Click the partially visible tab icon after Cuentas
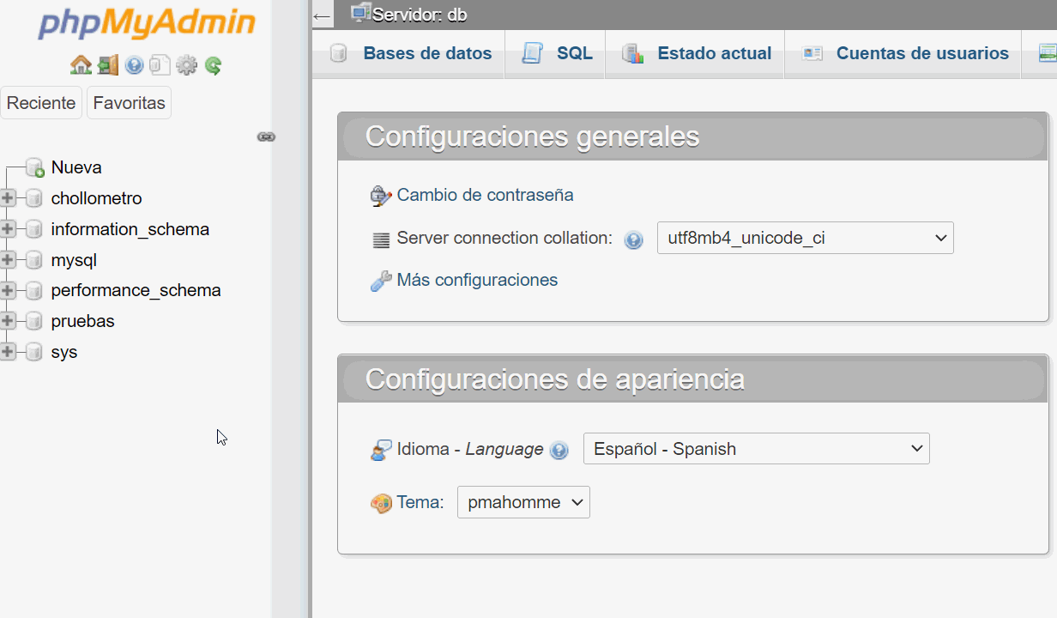The image size is (1057, 618). click(1048, 53)
